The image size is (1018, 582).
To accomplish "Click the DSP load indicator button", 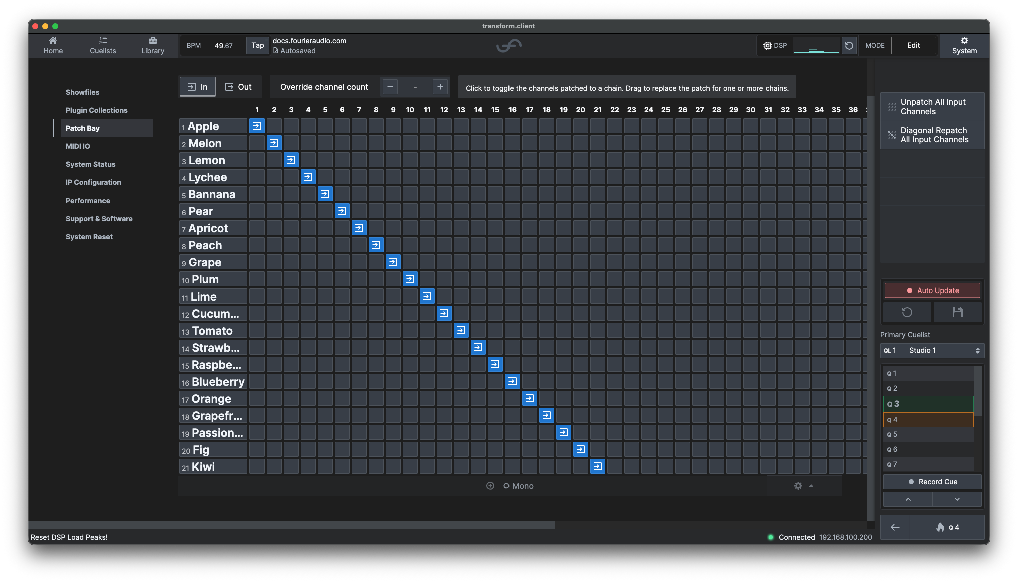I will coord(775,45).
